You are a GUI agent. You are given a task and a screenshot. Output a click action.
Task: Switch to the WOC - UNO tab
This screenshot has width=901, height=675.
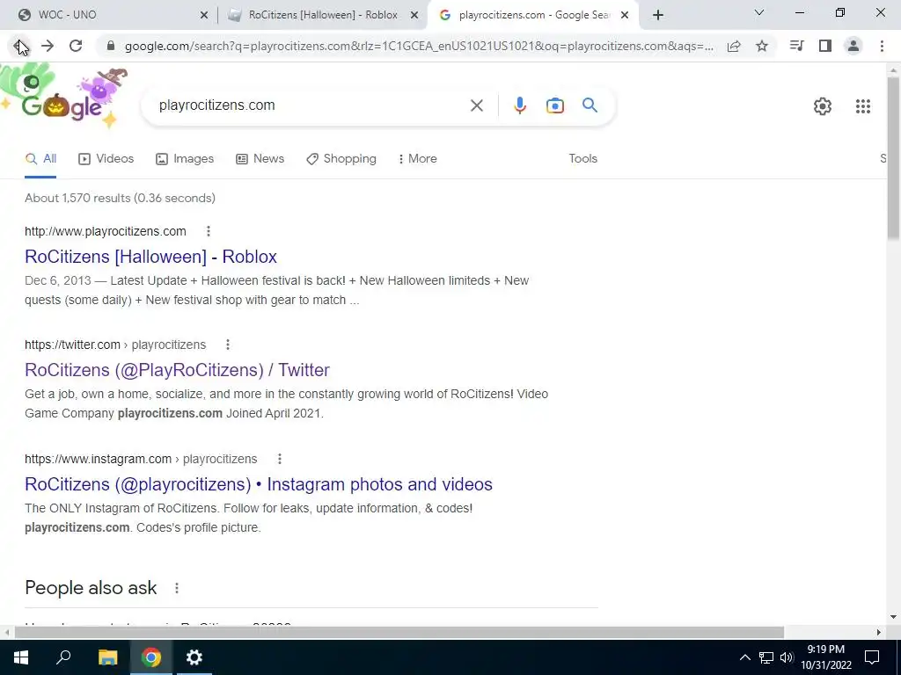click(109, 16)
